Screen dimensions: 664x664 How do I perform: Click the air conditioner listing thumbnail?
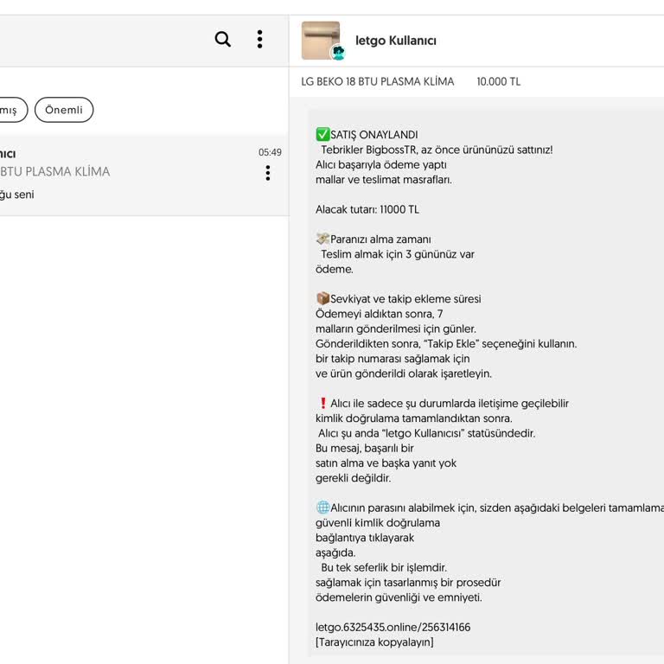click(320, 40)
